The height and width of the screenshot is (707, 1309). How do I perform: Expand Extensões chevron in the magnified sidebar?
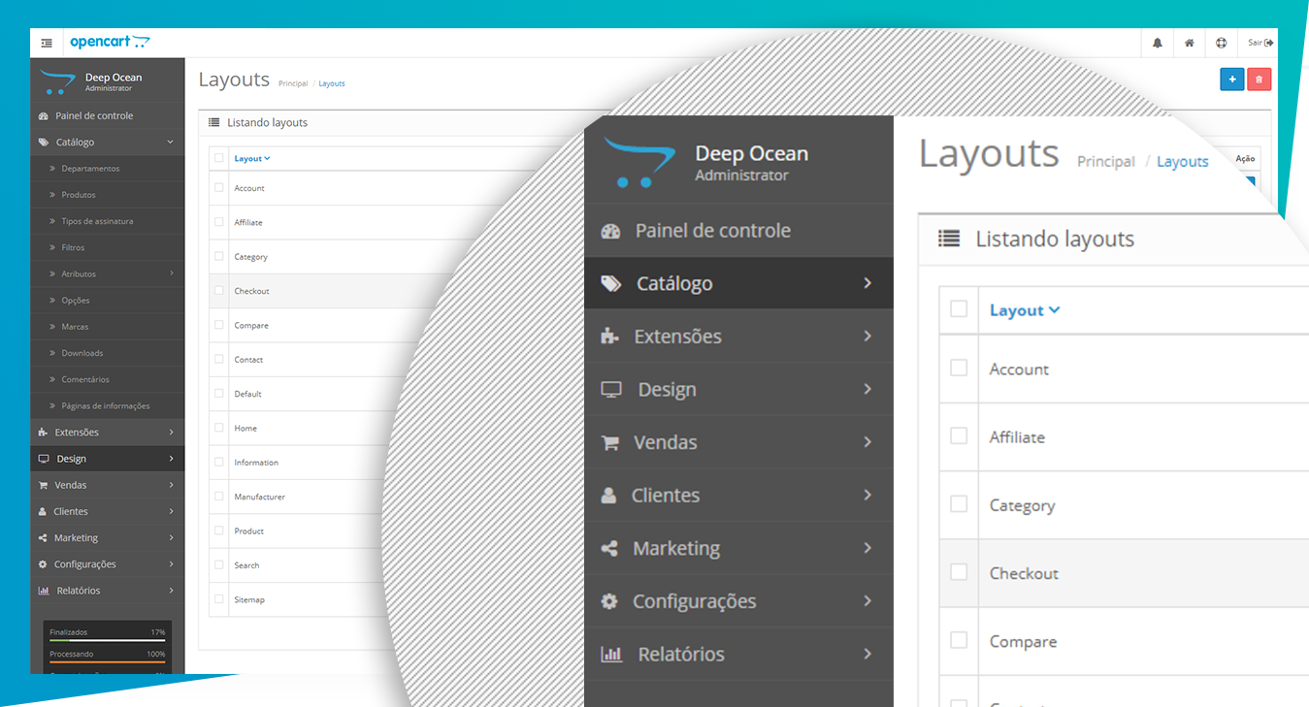coord(867,337)
